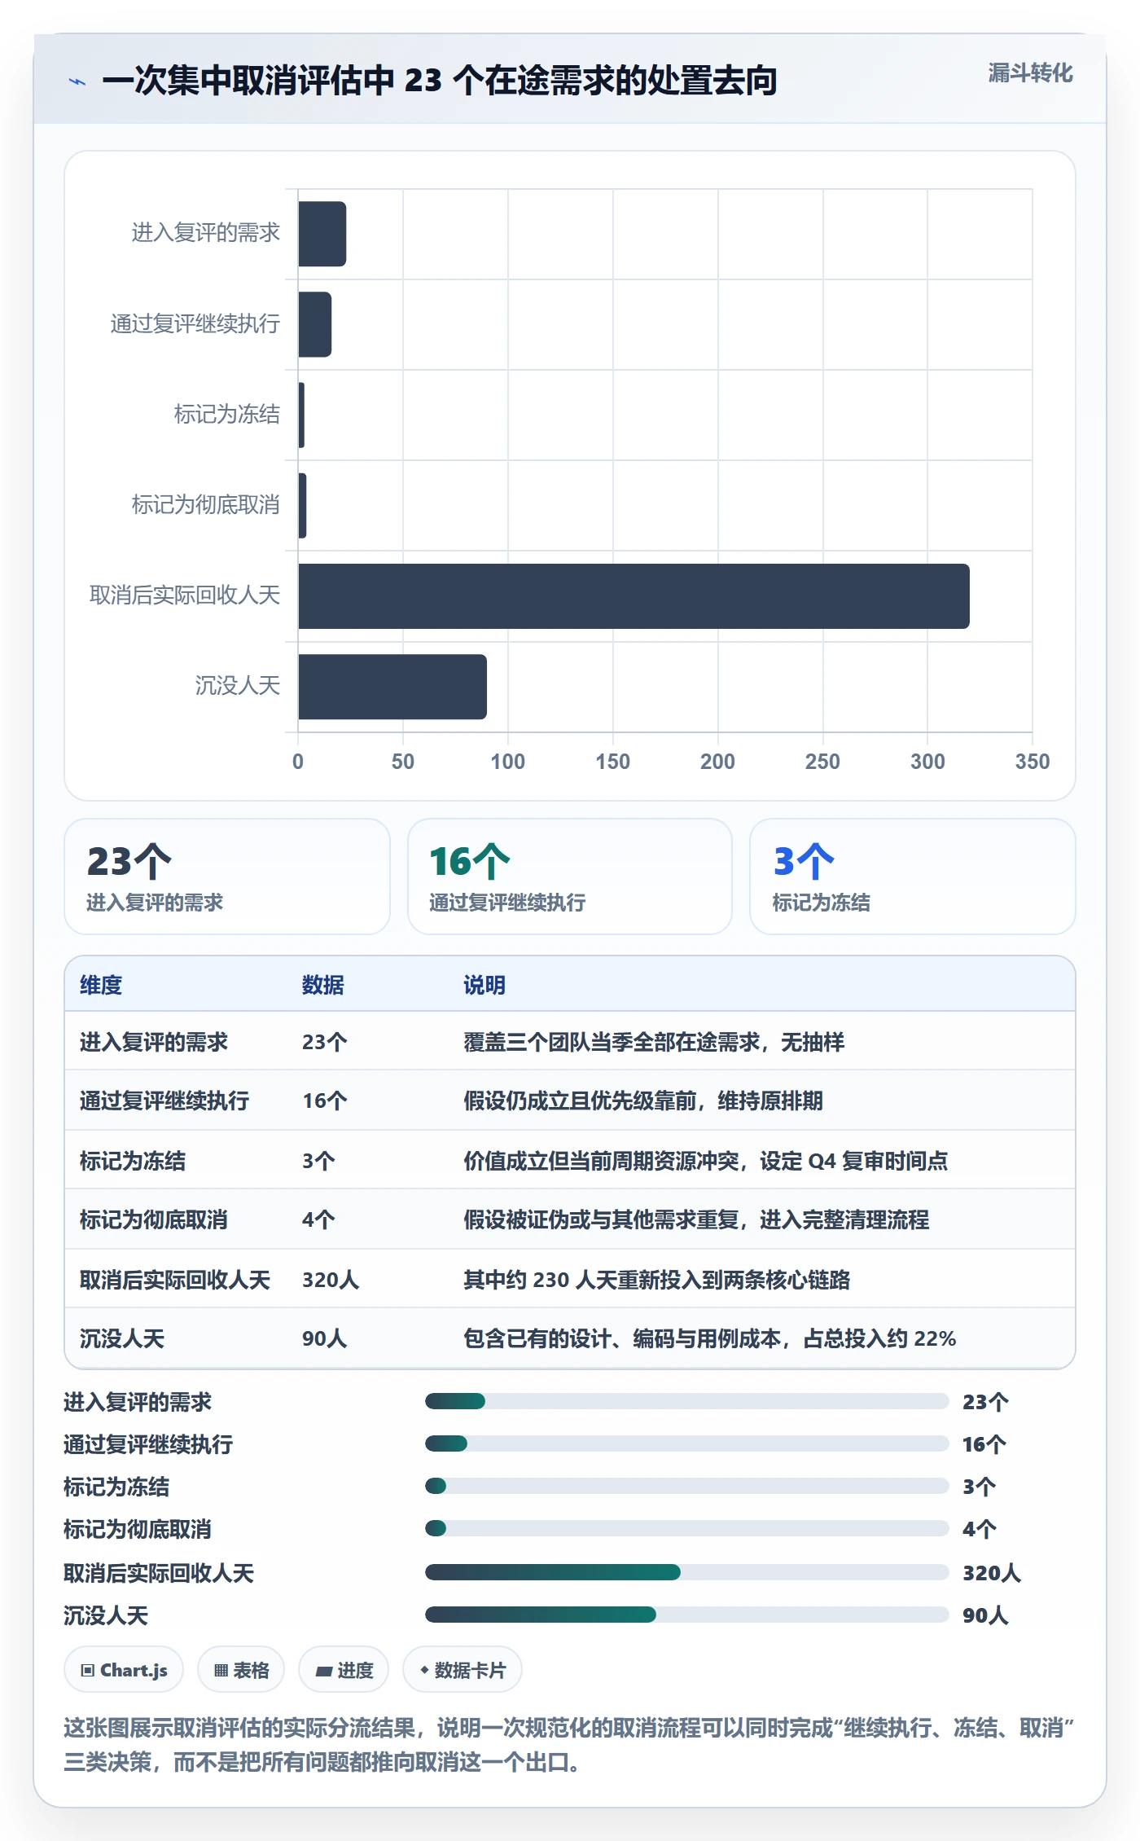Click the 标记为冻结 progress bar
The image size is (1140, 1841).
click(686, 1486)
